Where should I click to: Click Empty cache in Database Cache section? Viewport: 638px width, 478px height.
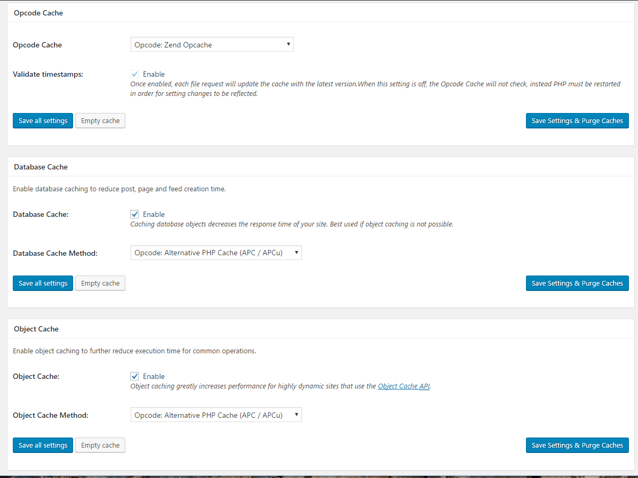(100, 283)
